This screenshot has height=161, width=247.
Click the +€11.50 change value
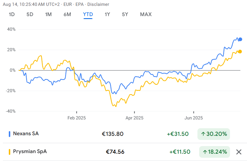coord(180,152)
